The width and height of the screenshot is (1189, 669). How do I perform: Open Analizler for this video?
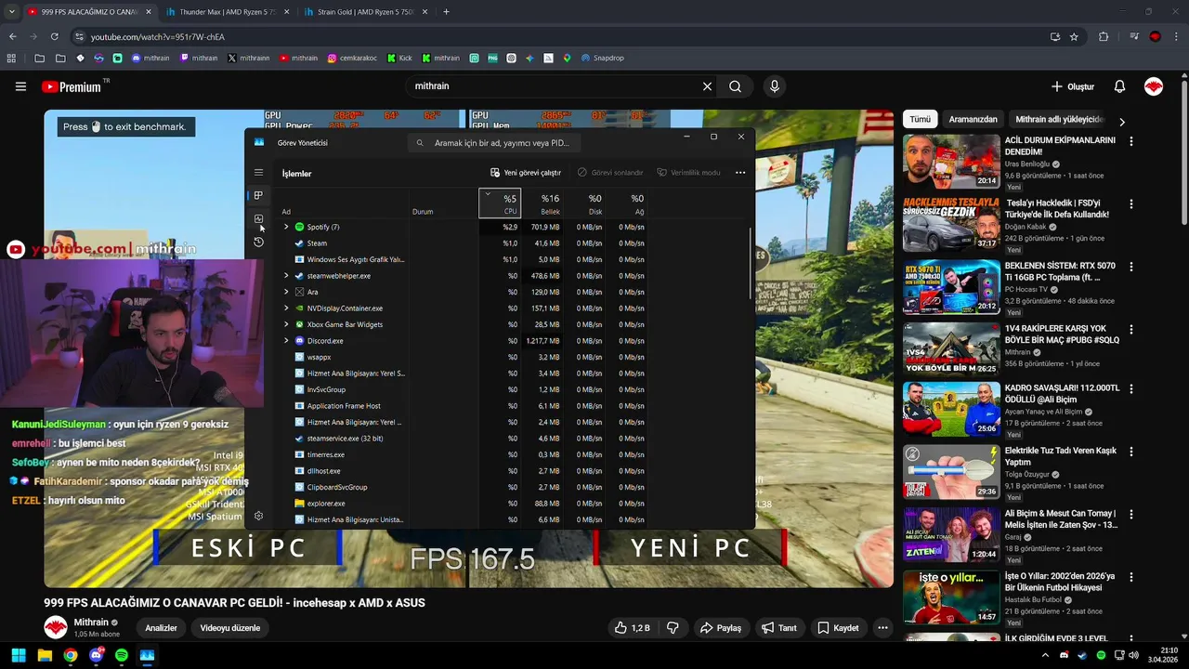[x=161, y=628]
